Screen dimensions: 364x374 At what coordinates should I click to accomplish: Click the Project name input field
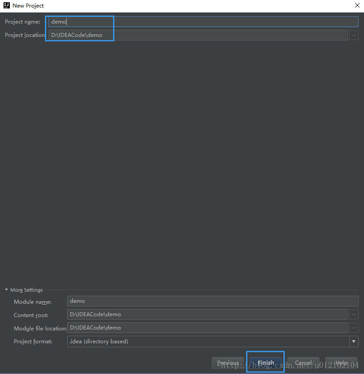pos(203,22)
